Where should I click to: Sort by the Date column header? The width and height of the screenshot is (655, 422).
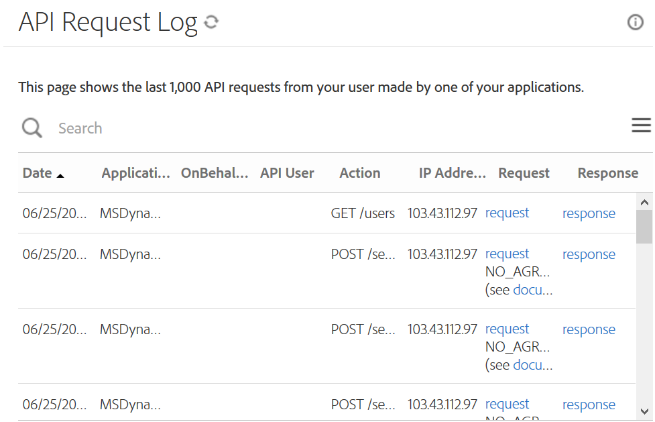point(38,172)
